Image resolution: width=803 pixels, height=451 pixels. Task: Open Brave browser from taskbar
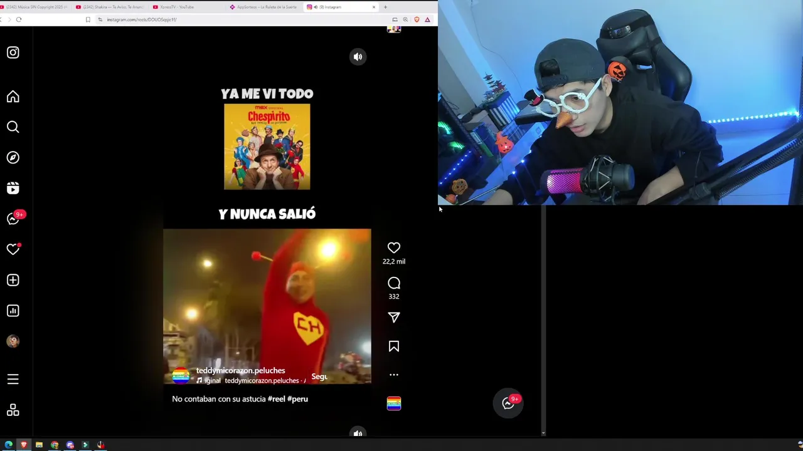pyautogui.click(x=24, y=445)
